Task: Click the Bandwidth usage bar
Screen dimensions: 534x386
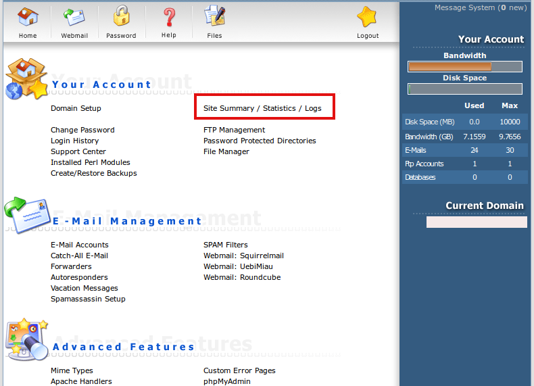Action: coord(464,67)
